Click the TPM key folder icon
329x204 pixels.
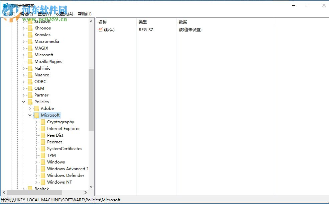(43, 155)
